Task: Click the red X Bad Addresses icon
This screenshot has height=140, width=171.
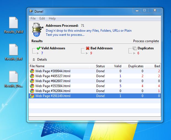Action: (x=88, y=48)
